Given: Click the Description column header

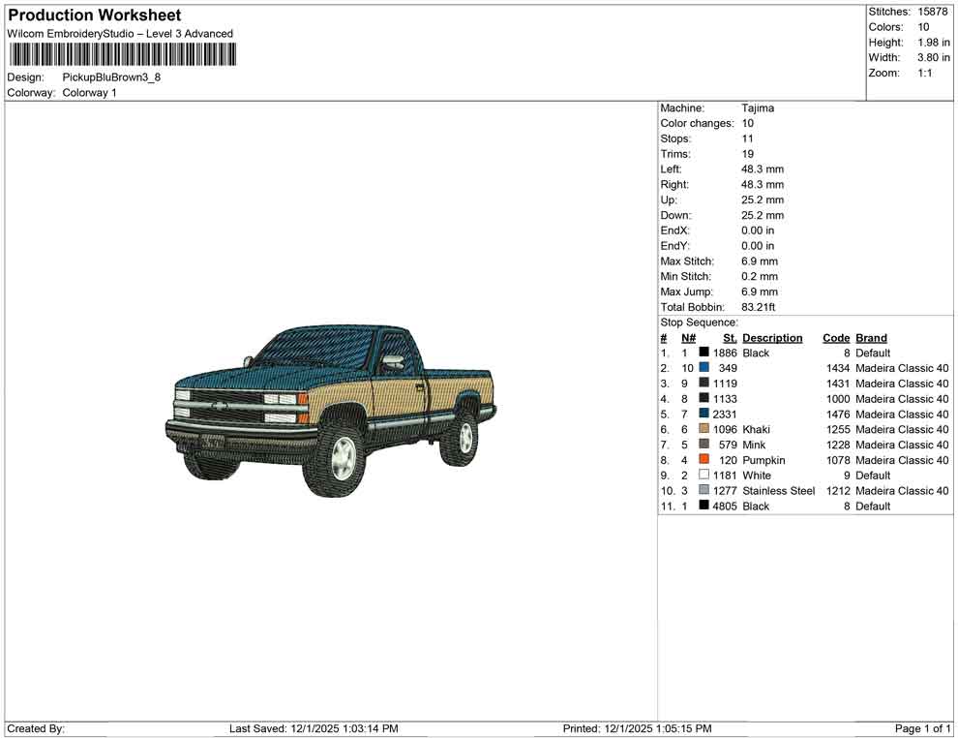Looking at the screenshot, I should pos(772,337).
